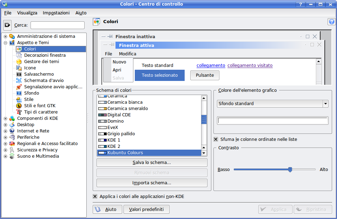Click the Salvaschermo icon in sidebar
337x219 pixels.
(19, 74)
